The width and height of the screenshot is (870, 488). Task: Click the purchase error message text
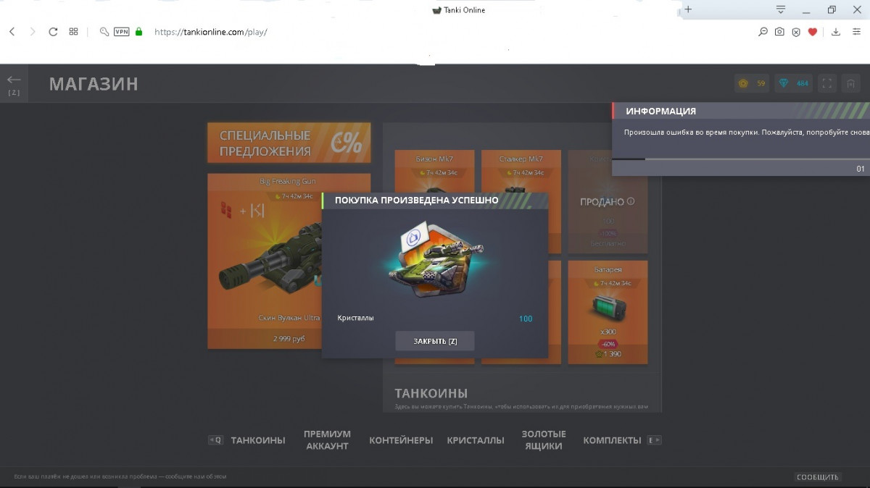click(x=746, y=132)
